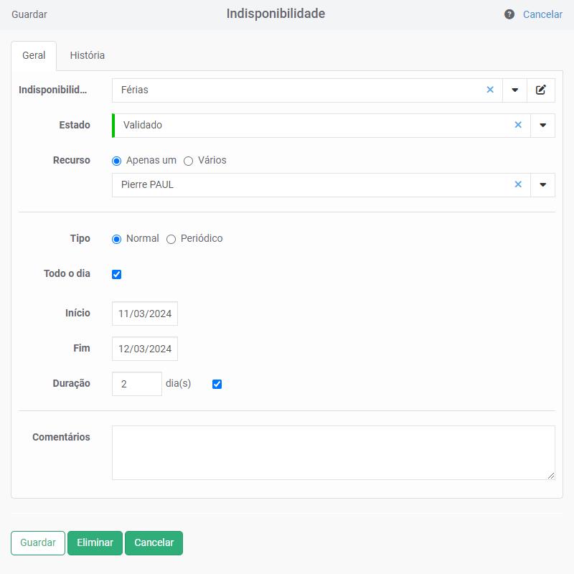Click the Início date field
Image resolution: width=574 pixels, height=574 pixels.
[145, 314]
